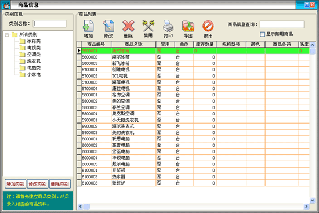
Task: Select row 戴尔电脑
Action: coord(193,164)
